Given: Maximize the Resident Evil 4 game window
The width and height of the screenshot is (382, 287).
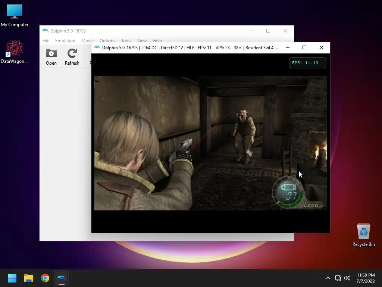Looking at the screenshot, I should pos(304,47).
